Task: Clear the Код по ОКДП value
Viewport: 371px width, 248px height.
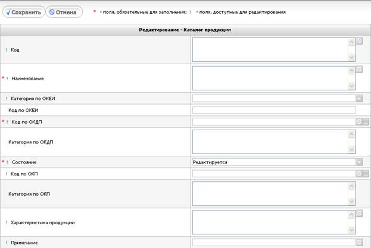Action: pos(359,122)
